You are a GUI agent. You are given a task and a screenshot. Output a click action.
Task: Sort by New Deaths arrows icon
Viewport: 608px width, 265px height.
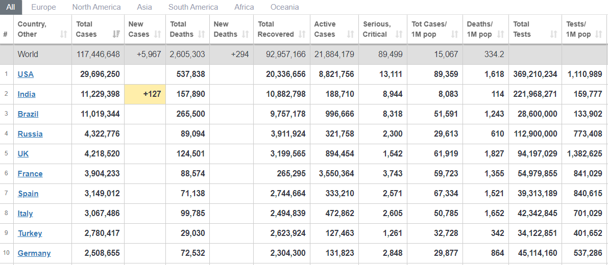(246, 35)
